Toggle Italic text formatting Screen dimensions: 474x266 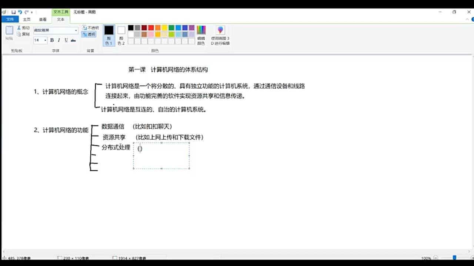59,40
